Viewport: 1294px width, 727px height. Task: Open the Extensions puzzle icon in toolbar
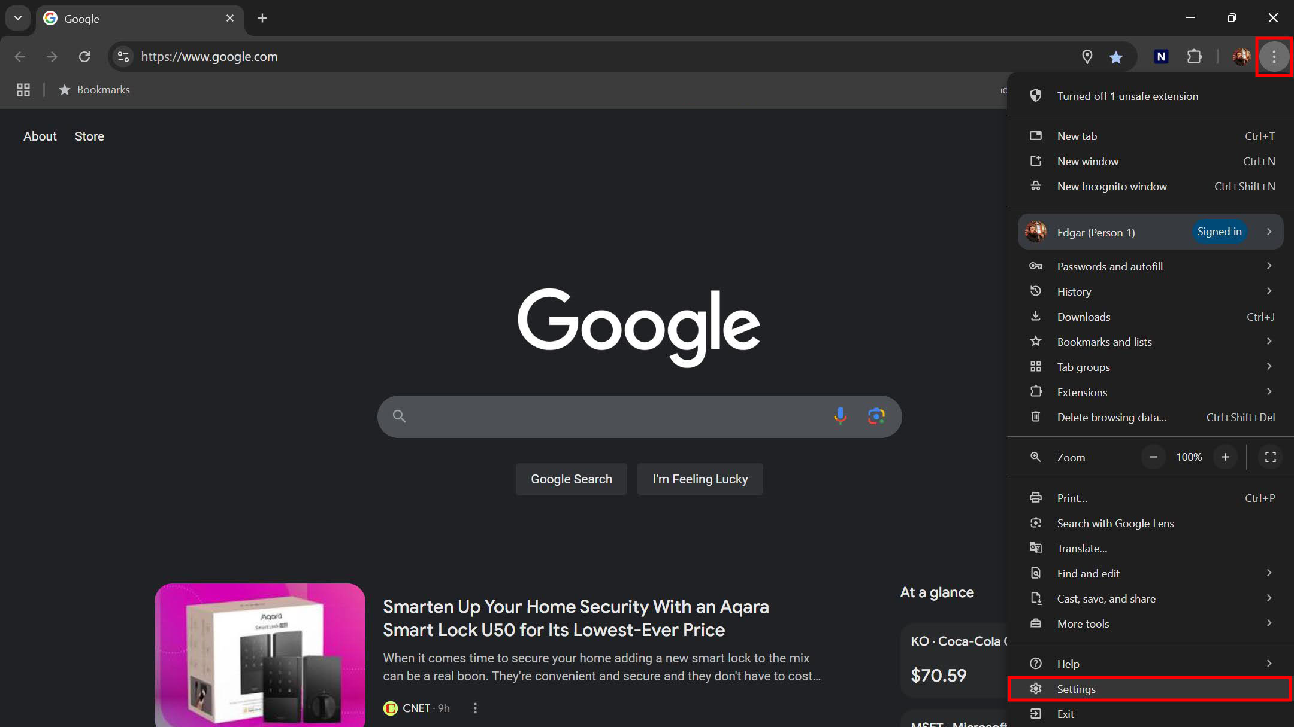click(1194, 57)
